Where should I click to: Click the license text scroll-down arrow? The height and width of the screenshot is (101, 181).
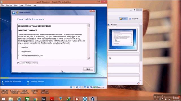click(88, 58)
